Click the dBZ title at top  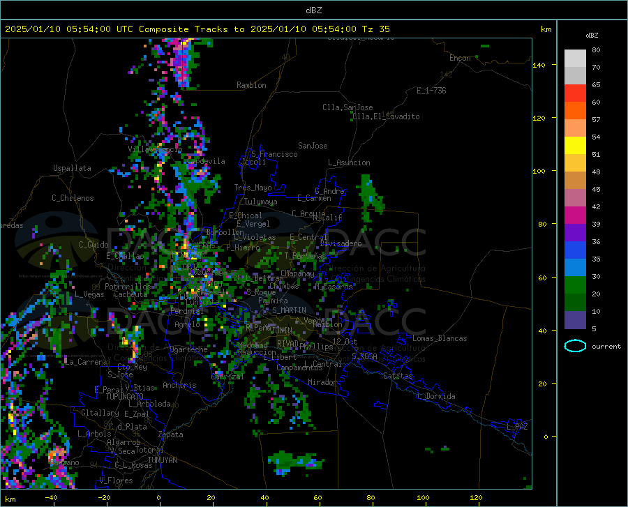[x=313, y=10]
